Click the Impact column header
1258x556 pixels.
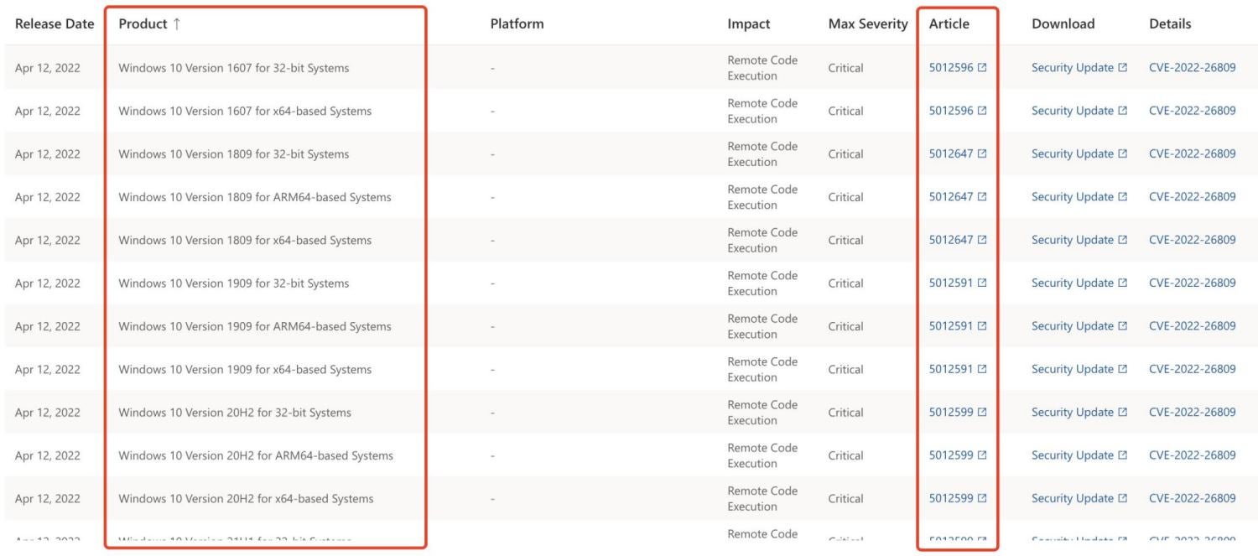point(749,24)
